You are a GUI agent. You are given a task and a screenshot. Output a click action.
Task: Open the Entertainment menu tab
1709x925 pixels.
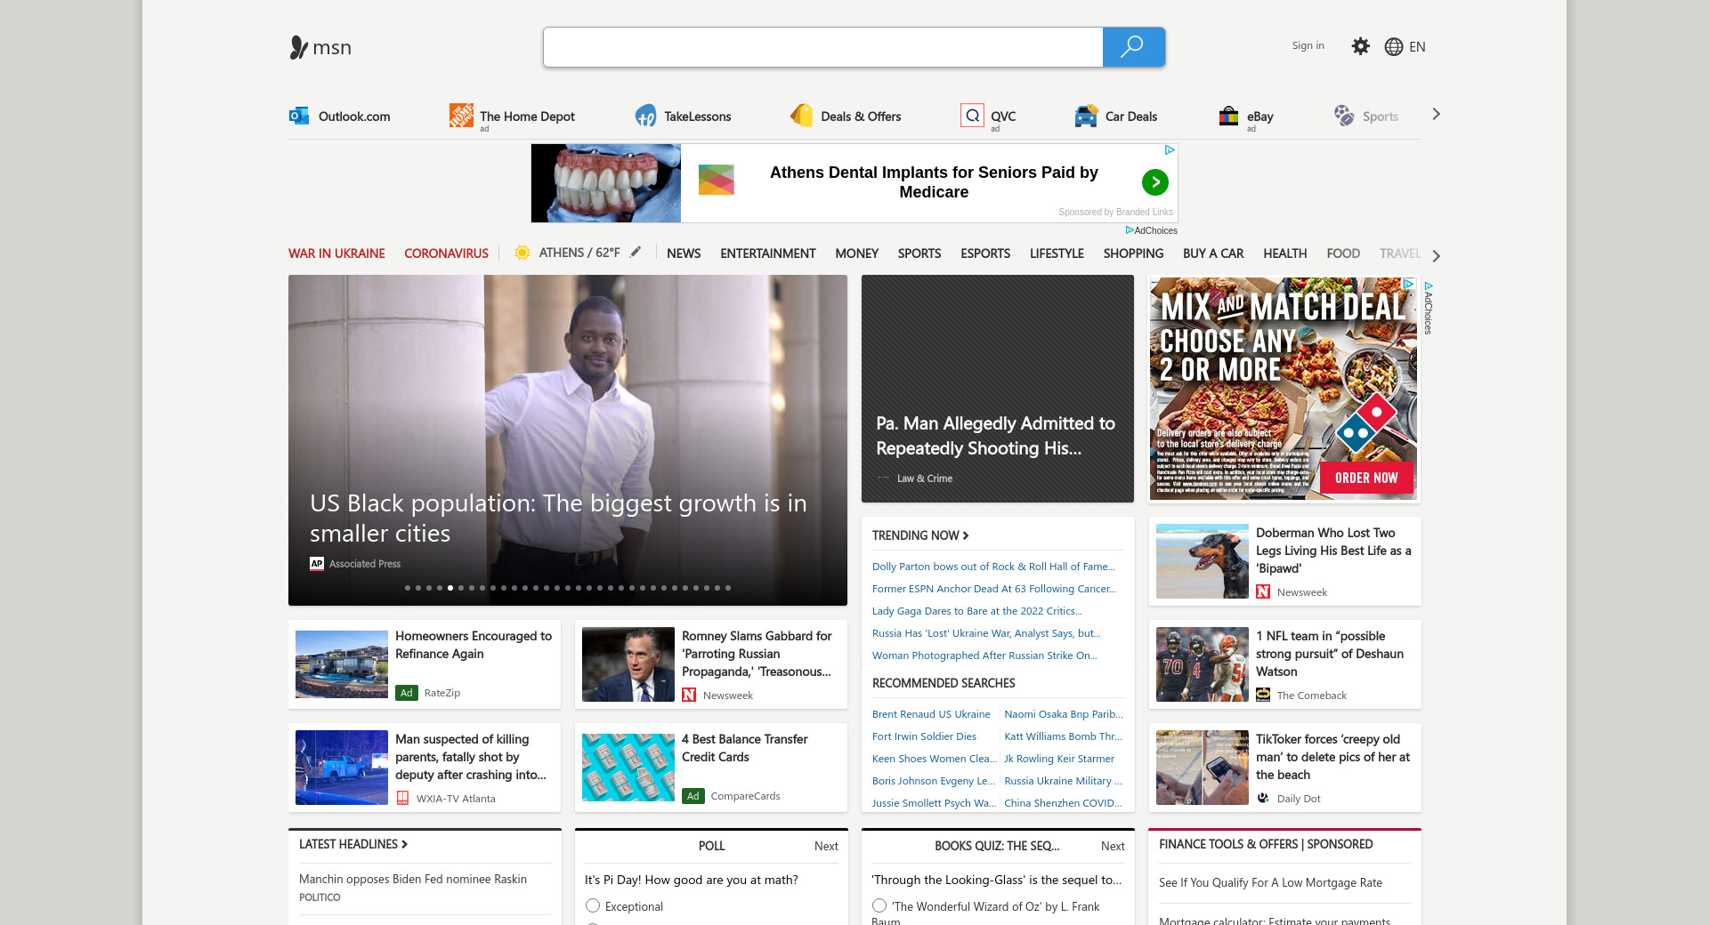tap(767, 253)
